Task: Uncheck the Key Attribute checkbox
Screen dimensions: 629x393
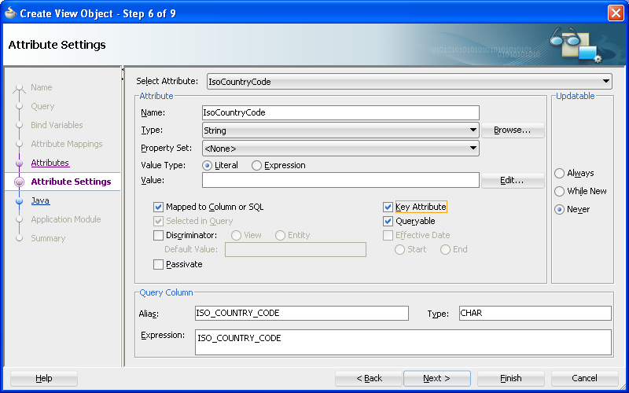Action: click(388, 207)
